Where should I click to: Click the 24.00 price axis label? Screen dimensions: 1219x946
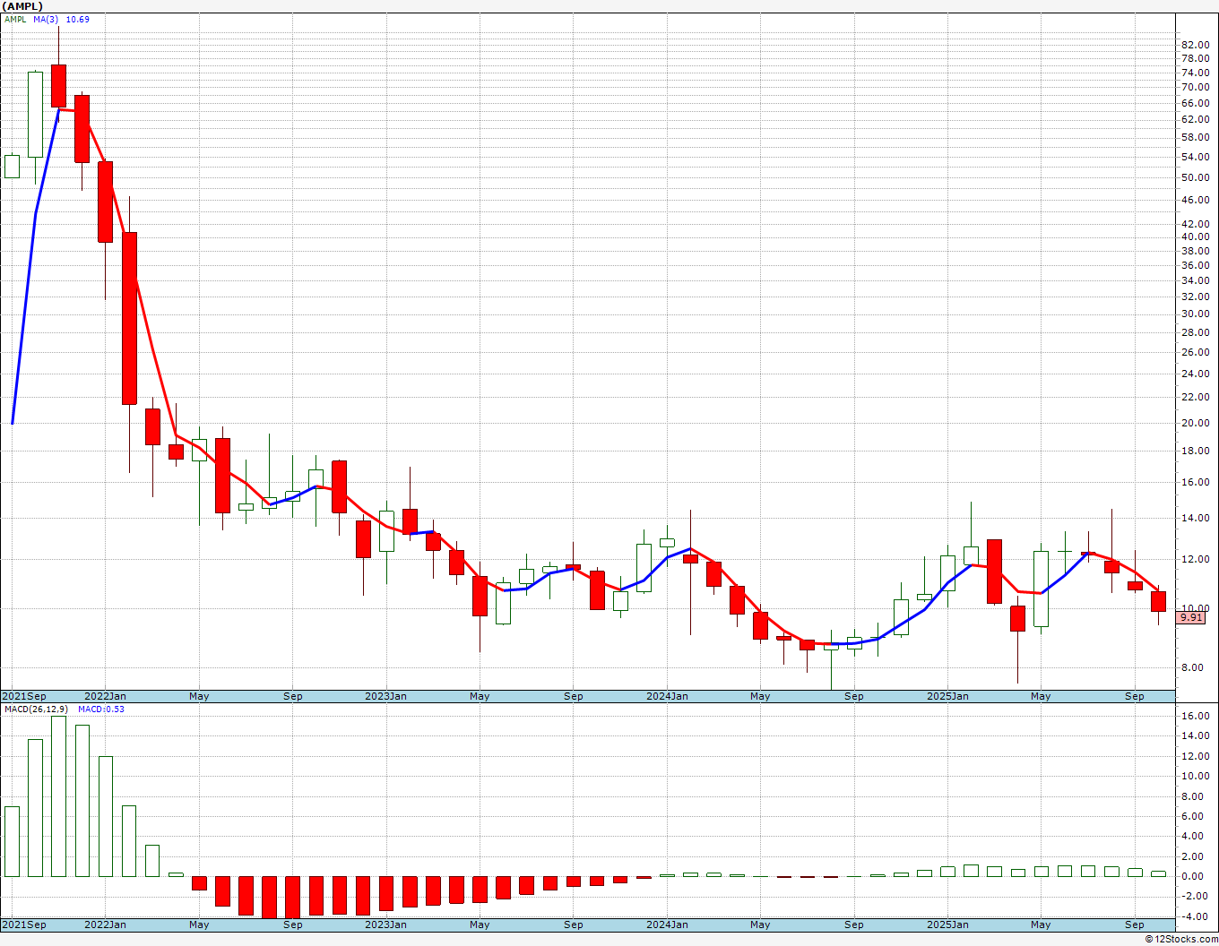(1195, 374)
